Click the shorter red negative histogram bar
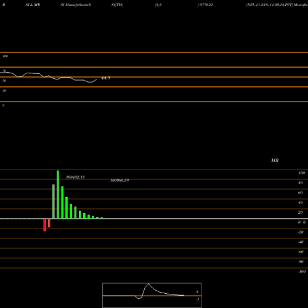 pyautogui.click(x=49, y=223)
